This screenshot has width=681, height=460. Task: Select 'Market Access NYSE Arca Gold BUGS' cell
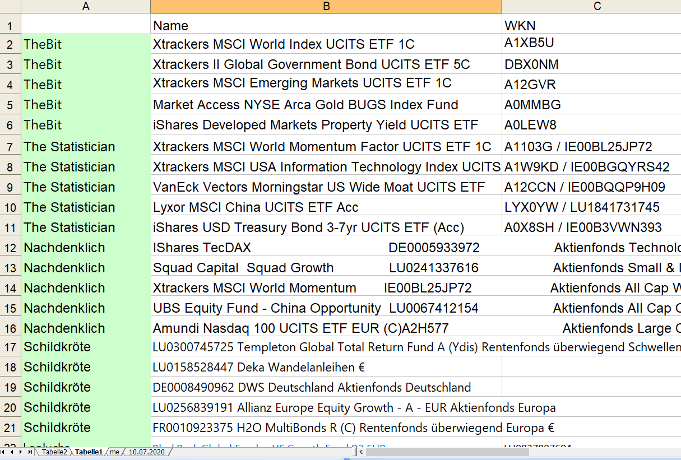[326, 104]
